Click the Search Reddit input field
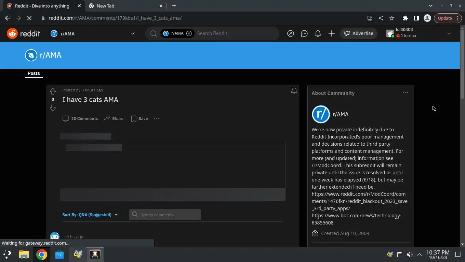The height and width of the screenshot is (262, 465). click(x=236, y=33)
